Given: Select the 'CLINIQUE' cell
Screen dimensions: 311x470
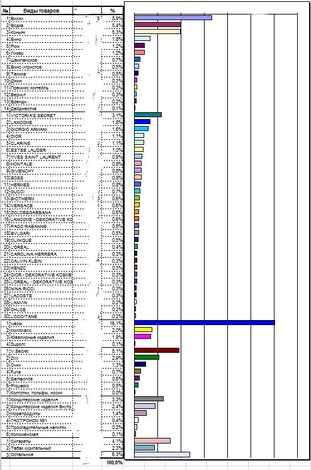Looking at the screenshot, I should pos(42,241).
